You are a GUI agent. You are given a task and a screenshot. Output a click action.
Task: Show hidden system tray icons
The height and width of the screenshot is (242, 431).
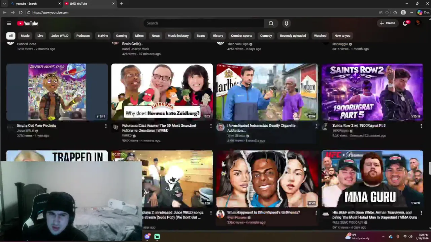(383, 237)
